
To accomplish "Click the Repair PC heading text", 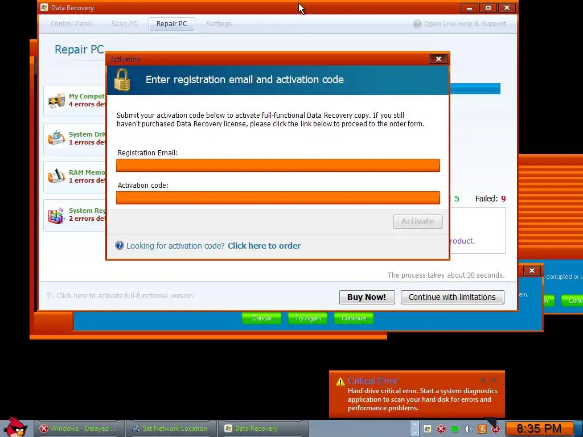I will [x=79, y=50].
